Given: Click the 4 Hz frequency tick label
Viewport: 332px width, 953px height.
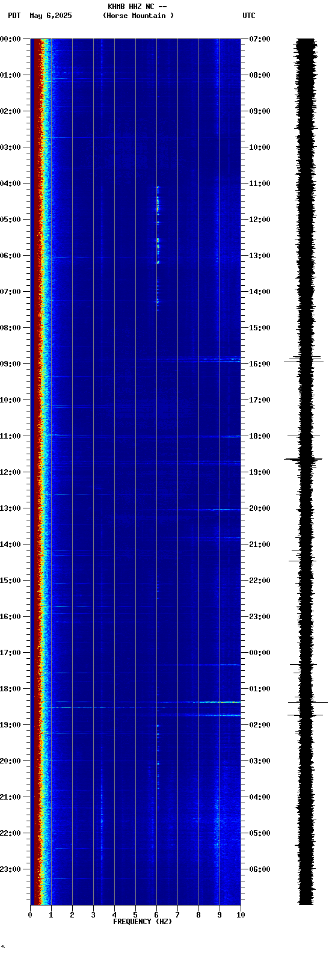Looking at the screenshot, I should click(x=114, y=915).
